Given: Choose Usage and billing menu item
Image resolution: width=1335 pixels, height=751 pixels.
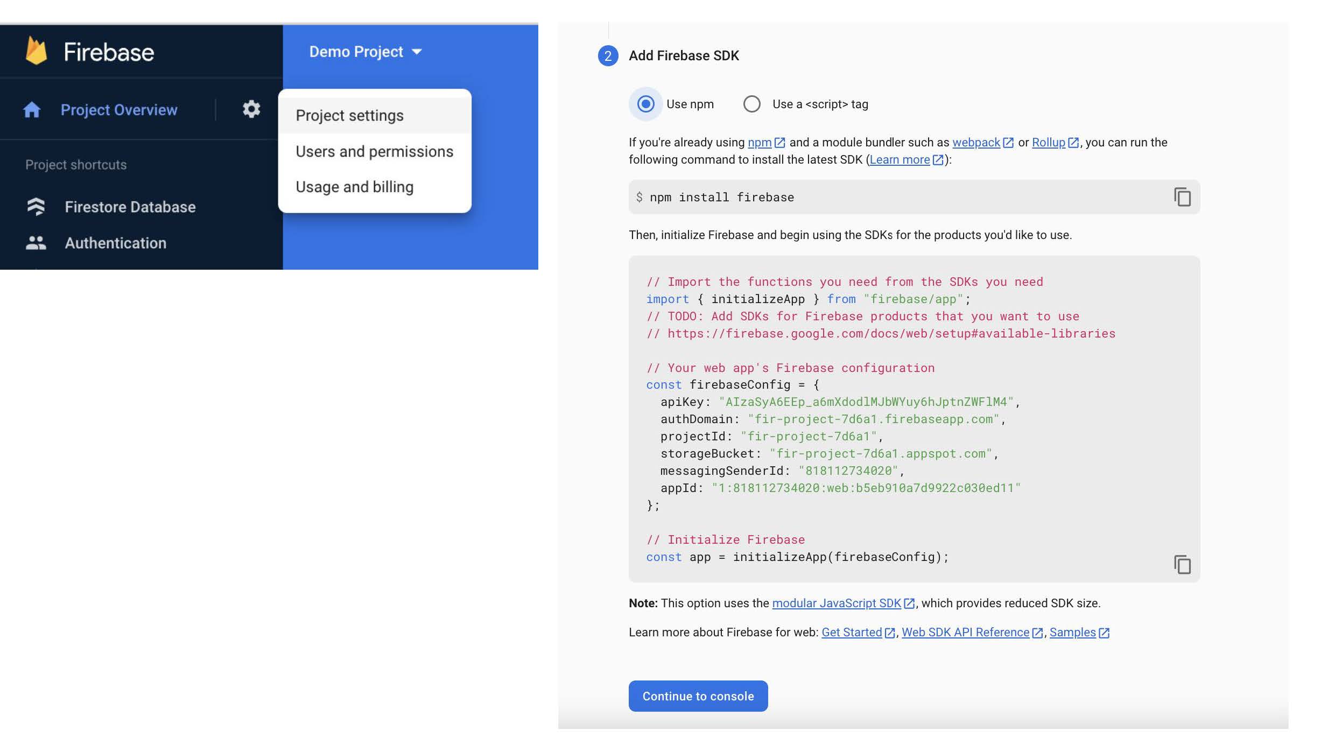Looking at the screenshot, I should 375,187.
